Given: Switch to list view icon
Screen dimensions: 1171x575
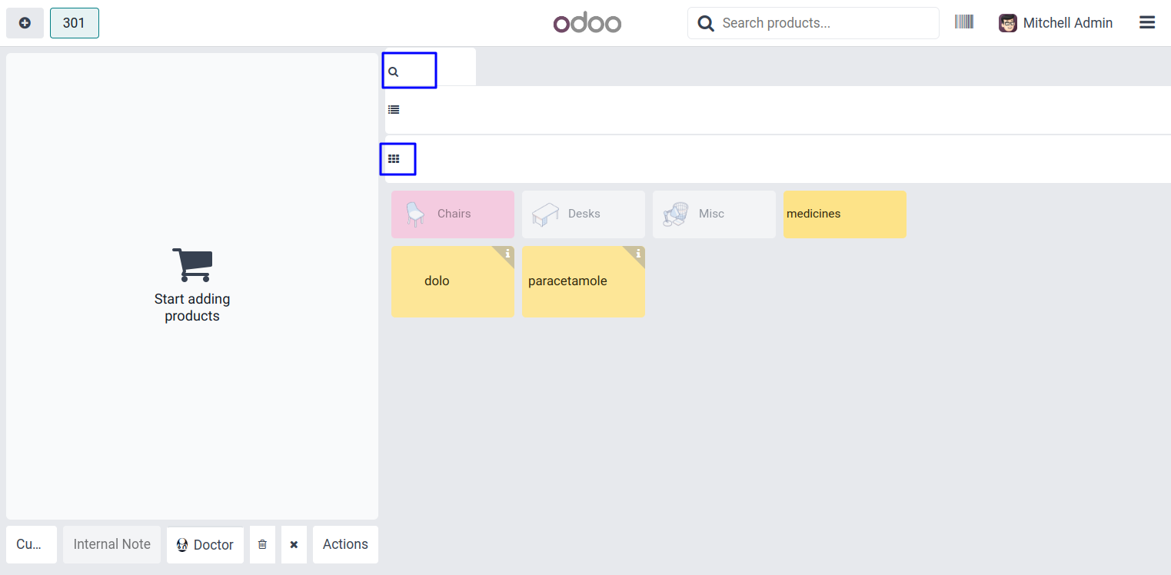Looking at the screenshot, I should click(x=394, y=110).
